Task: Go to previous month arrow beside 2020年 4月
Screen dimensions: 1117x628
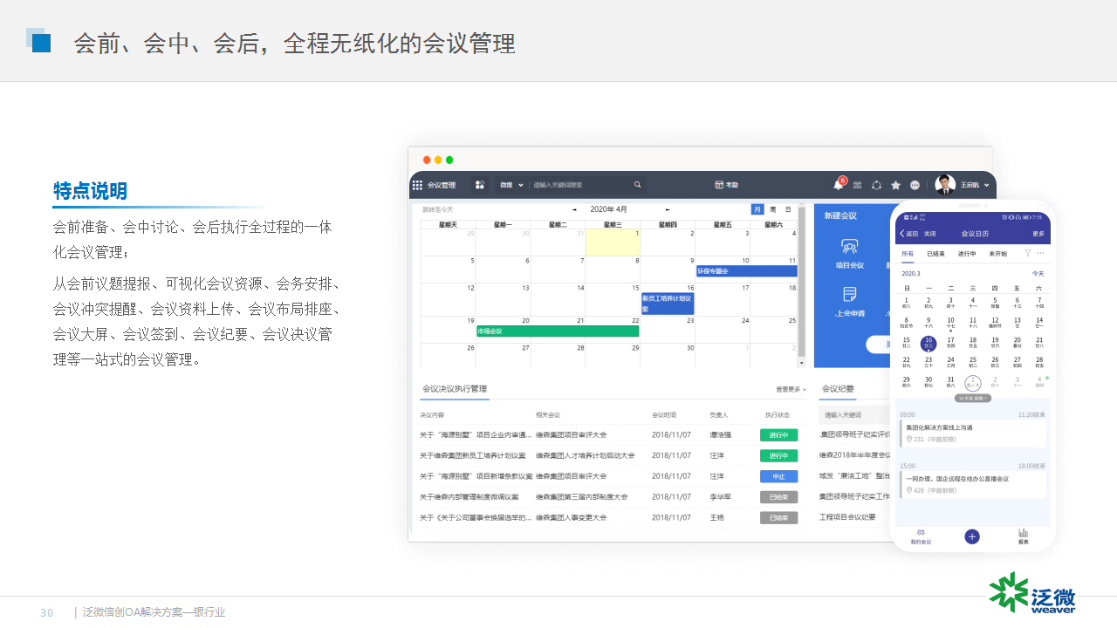Action: coord(574,209)
